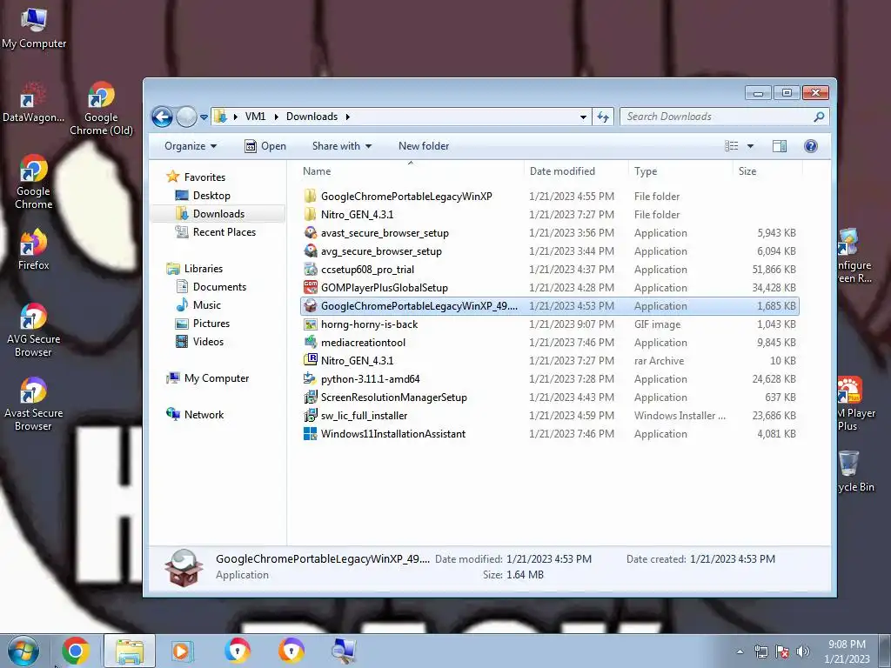This screenshot has height=668, width=891.
Task: Open the Organize dropdown menu
Action: [x=191, y=146]
